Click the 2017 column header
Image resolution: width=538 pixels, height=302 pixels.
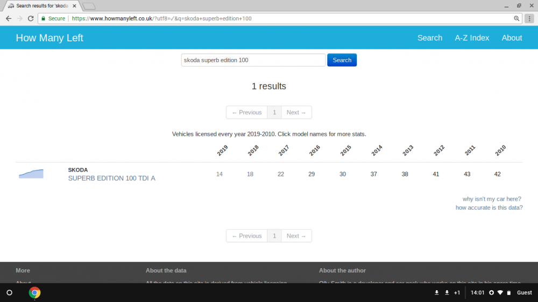284,151
